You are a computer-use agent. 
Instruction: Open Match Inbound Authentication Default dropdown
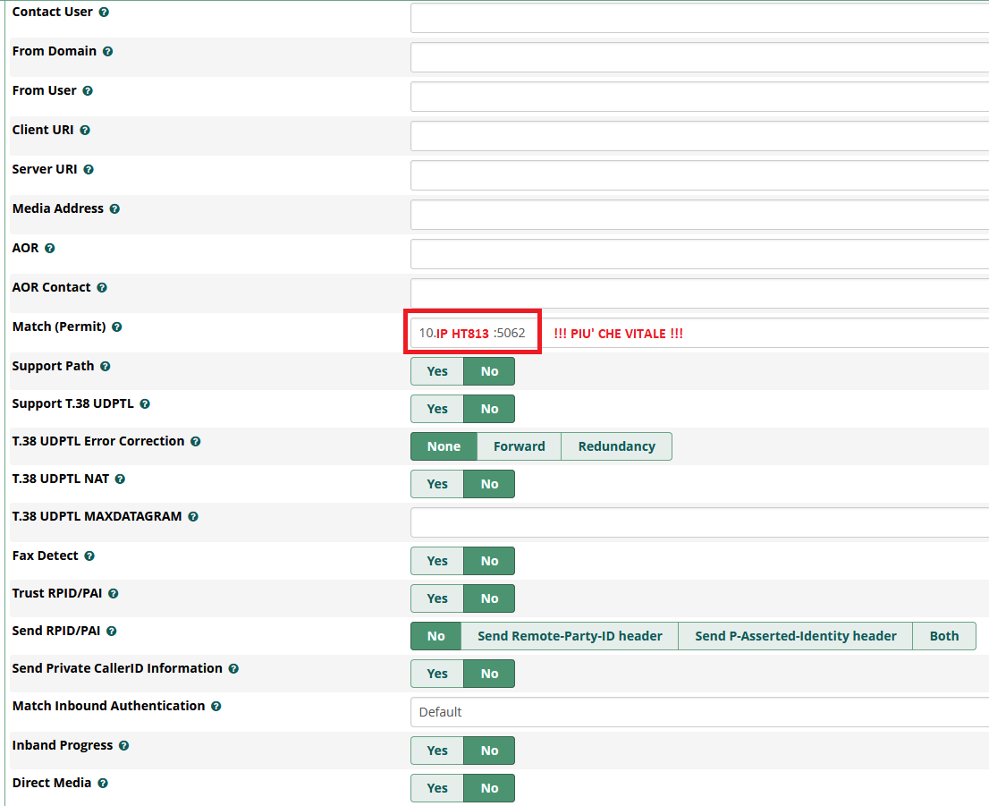[x=699, y=712]
